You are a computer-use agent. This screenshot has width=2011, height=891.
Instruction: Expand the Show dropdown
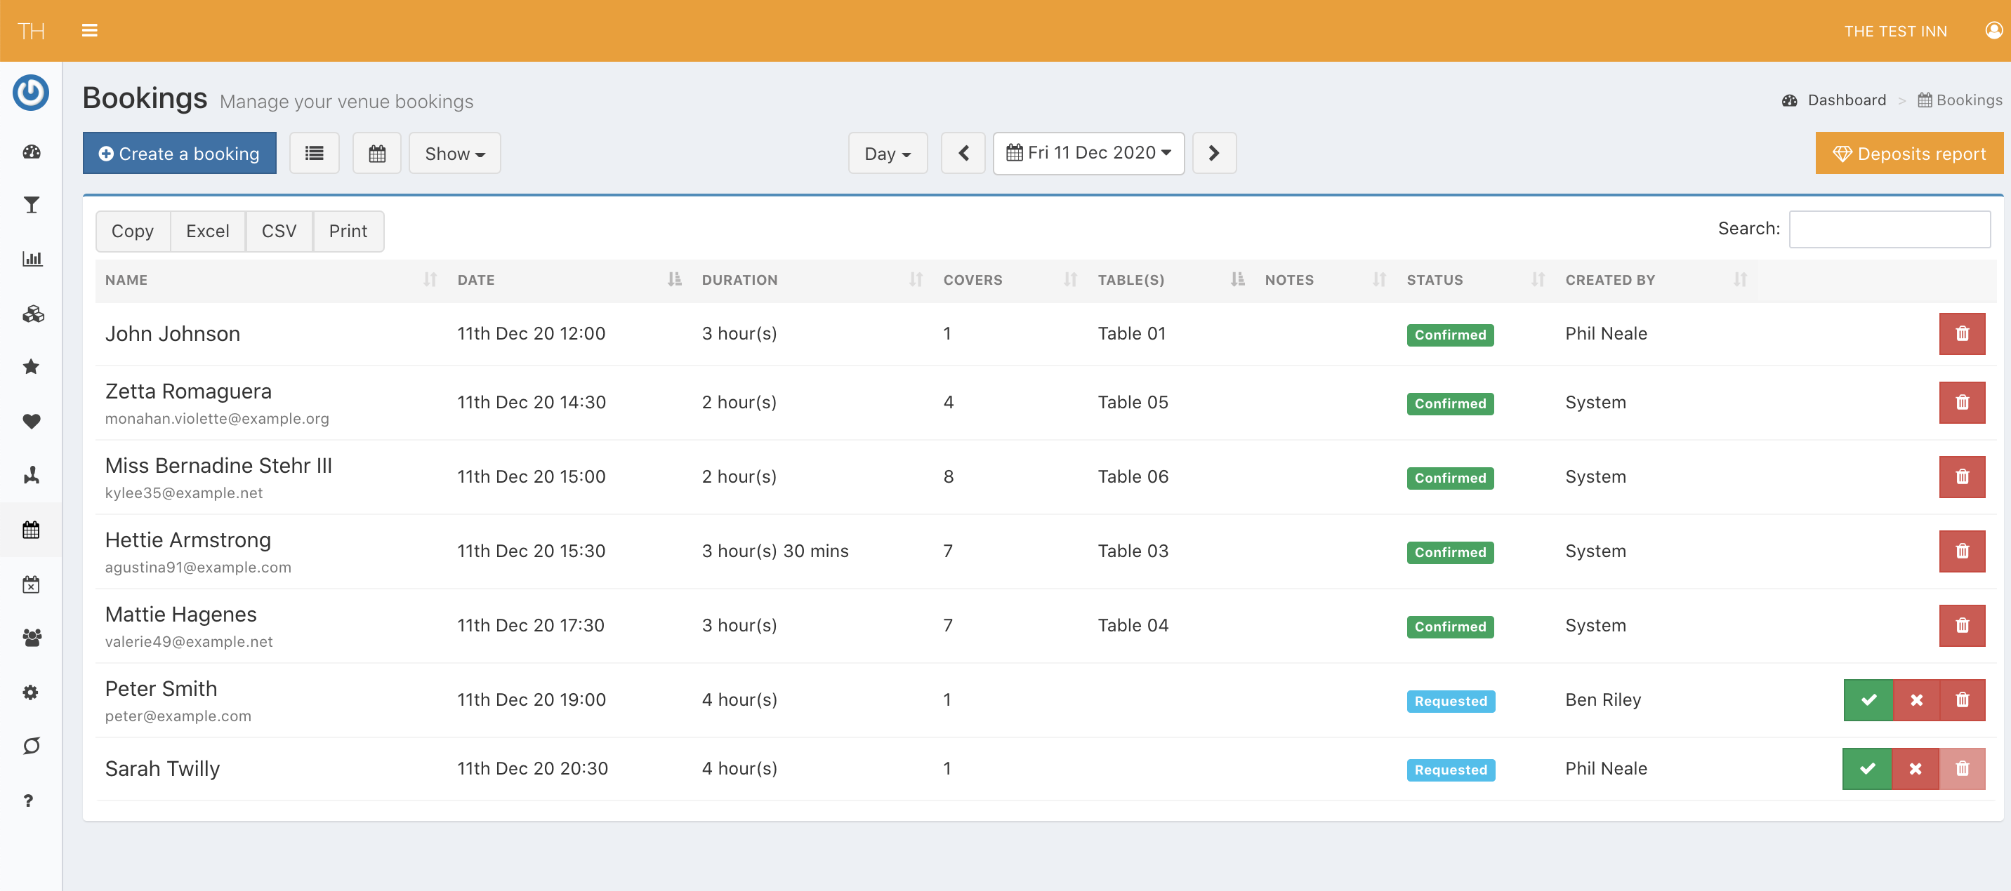pos(454,154)
